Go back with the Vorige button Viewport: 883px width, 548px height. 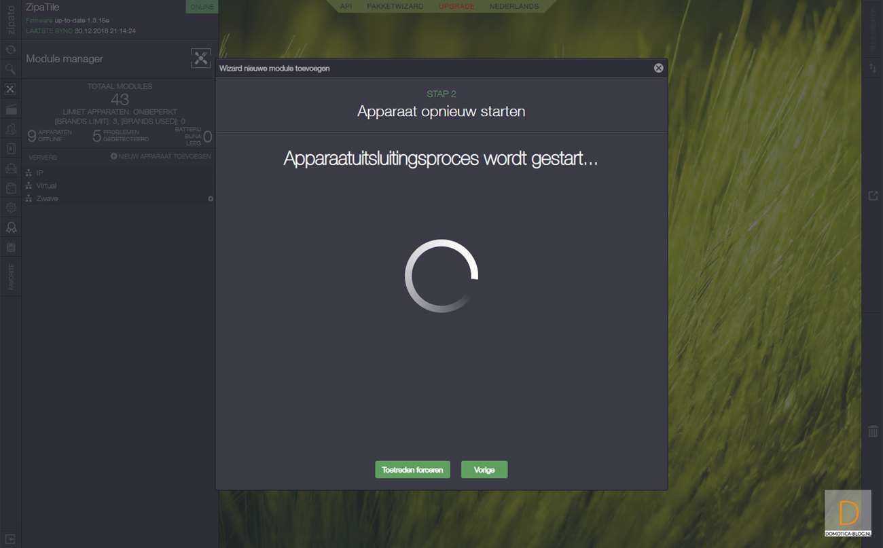tap(484, 469)
